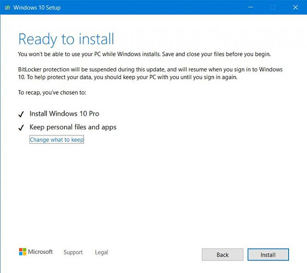Click the Ready to install heading

click(x=66, y=39)
